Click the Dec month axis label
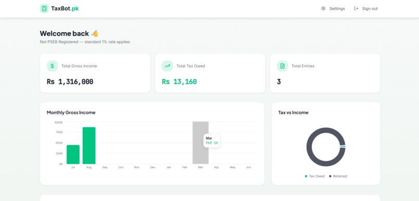Image resolution: width=419 pixels, height=201 pixels. click(153, 167)
